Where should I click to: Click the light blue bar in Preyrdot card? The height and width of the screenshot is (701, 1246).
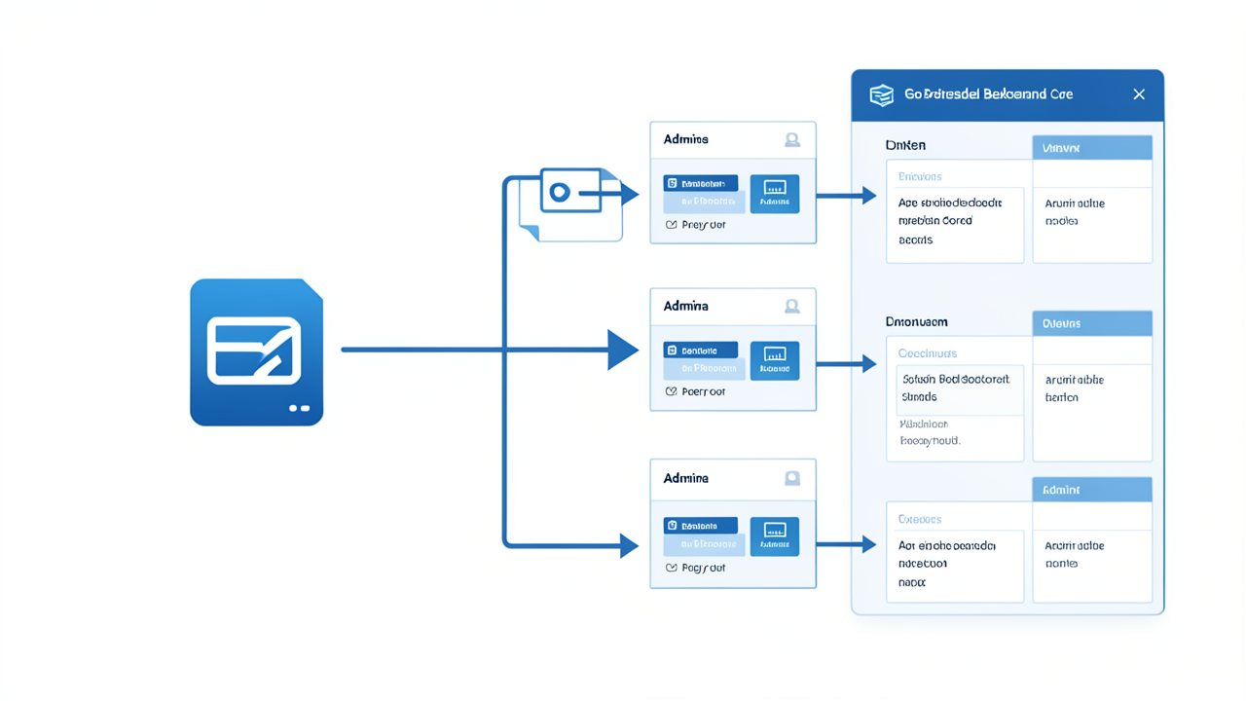click(704, 202)
